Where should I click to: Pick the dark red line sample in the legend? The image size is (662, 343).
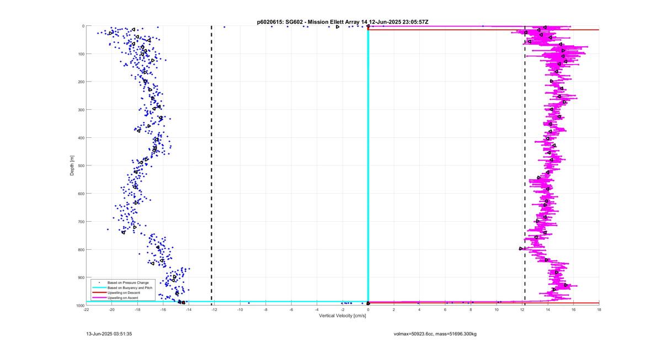pos(99,293)
